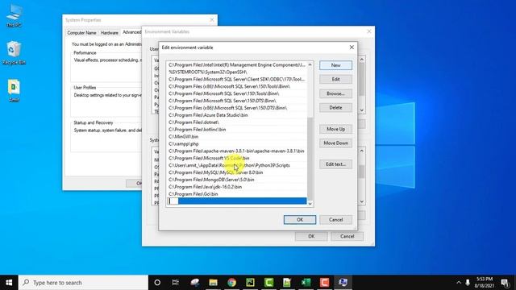Confirm with OK in Edit environment variable
This screenshot has width=516, height=290.
[x=300, y=220]
